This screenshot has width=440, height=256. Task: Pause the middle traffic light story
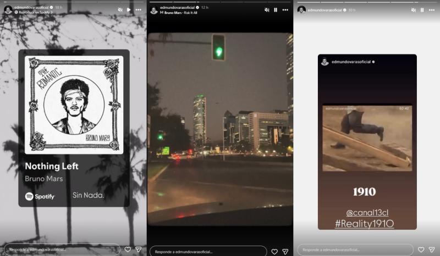(276, 9)
